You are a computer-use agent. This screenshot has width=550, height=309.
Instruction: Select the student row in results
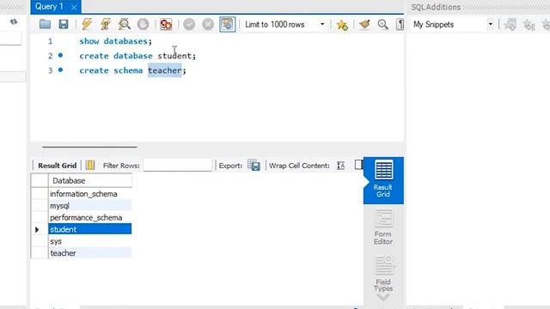click(90, 229)
